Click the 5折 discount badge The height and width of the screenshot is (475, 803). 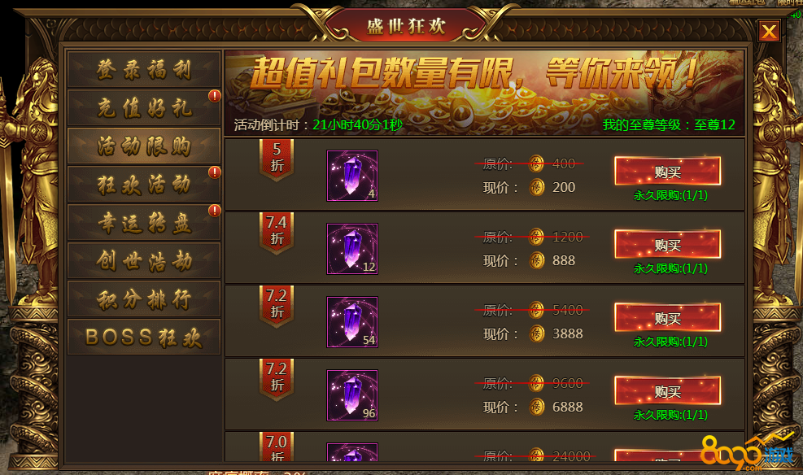click(277, 159)
